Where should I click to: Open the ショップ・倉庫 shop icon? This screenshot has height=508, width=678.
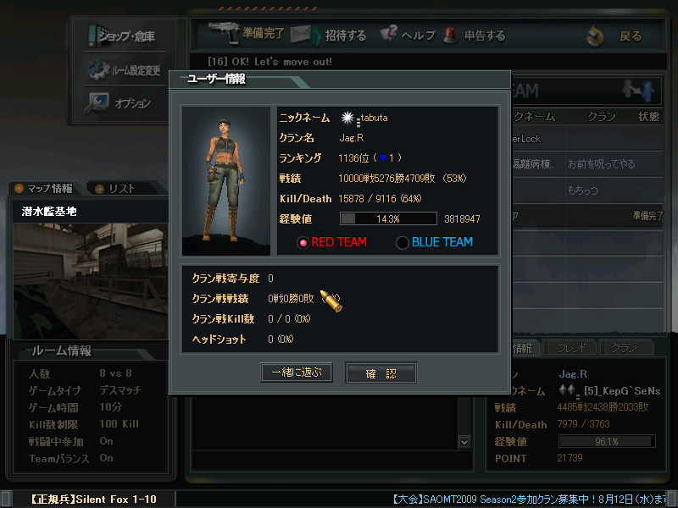pyautogui.click(x=97, y=36)
